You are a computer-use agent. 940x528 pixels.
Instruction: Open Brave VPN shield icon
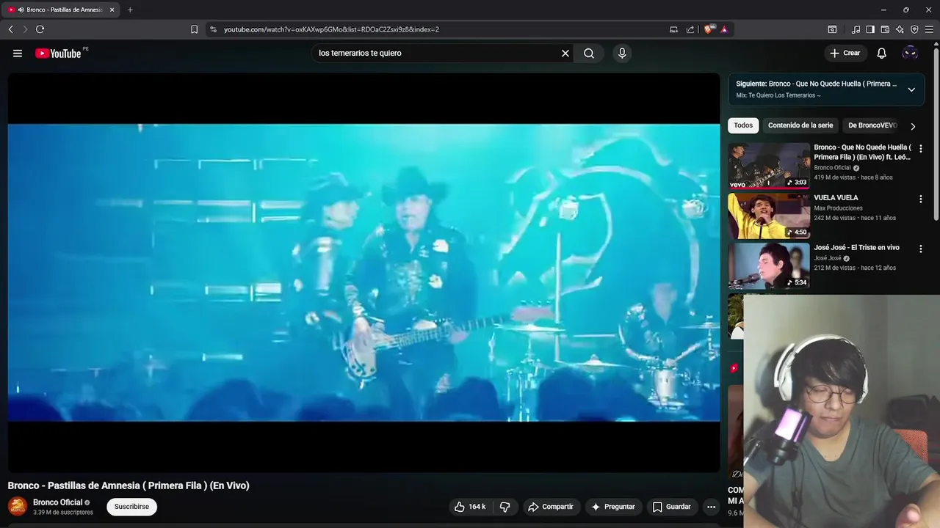tap(914, 29)
